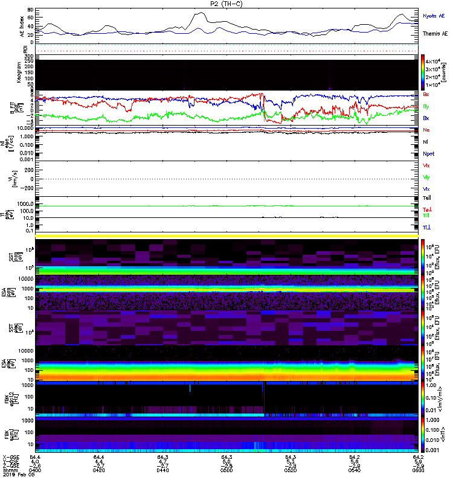Click the blue Bx legend label
The image size is (453, 483).
click(x=426, y=118)
